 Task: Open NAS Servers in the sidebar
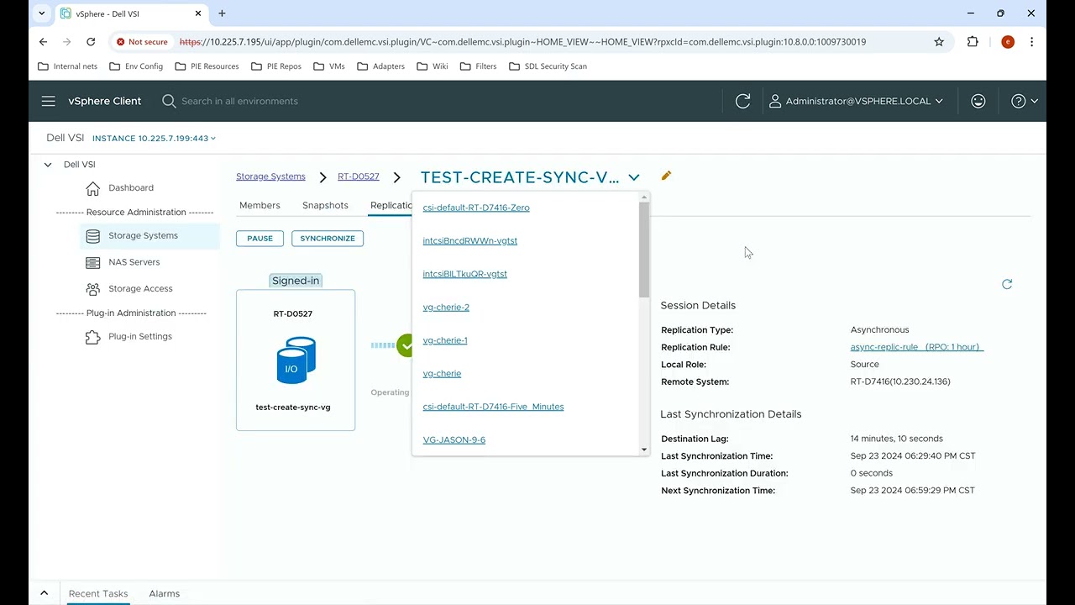coord(134,262)
